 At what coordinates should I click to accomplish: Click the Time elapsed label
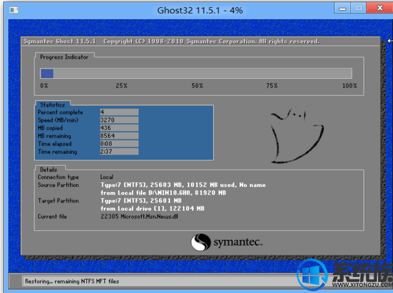55,144
